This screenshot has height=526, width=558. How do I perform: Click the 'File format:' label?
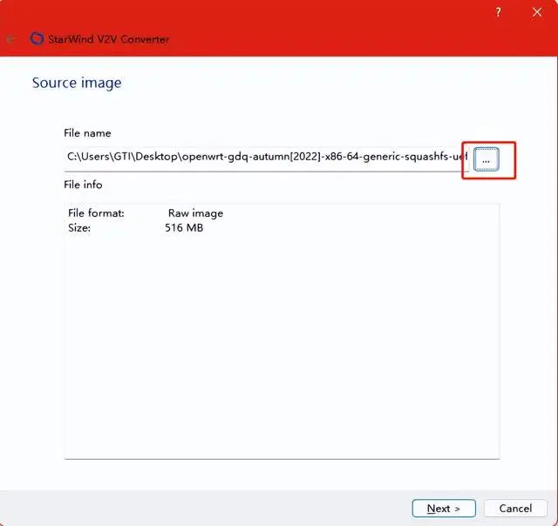click(96, 213)
